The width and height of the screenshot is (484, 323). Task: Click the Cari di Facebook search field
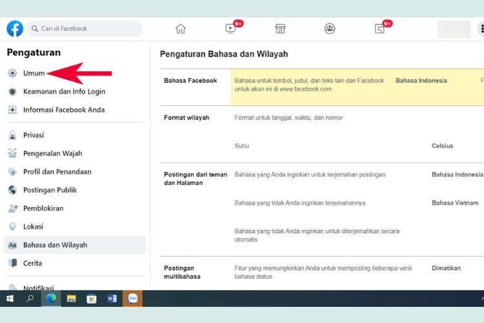coord(85,28)
